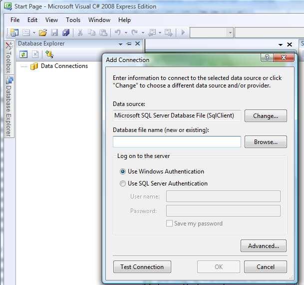Click the Add Connection dialog help button

267,57
